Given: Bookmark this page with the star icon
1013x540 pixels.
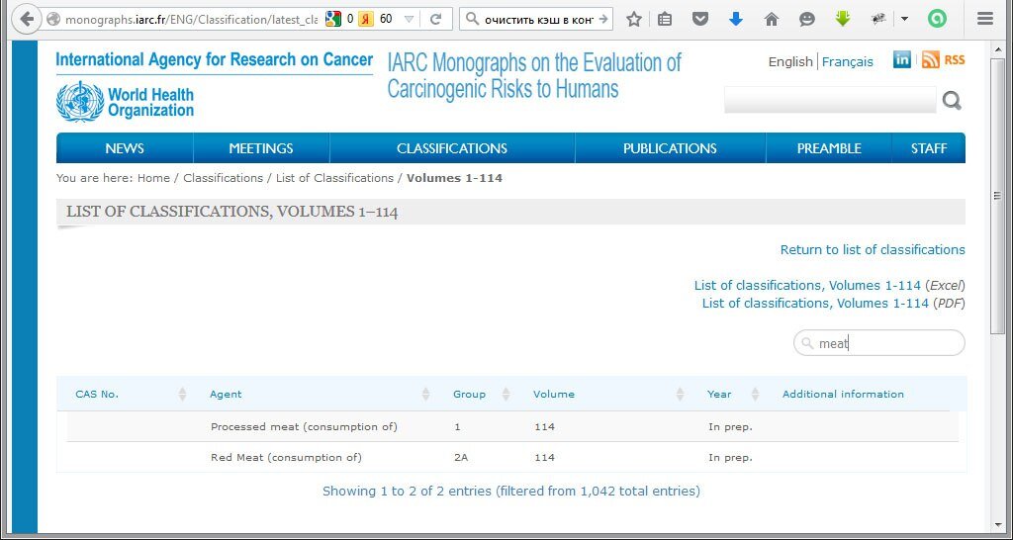Looking at the screenshot, I should pos(634,20).
